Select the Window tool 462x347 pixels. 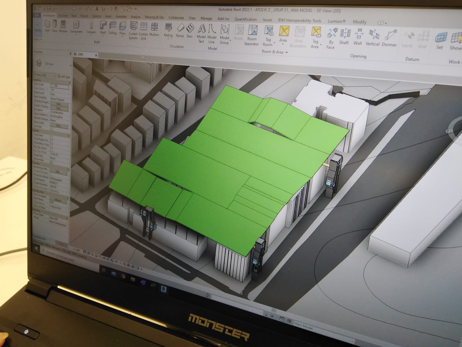[63, 26]
